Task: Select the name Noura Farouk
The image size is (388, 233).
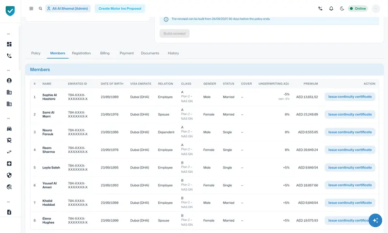Action: click(48, 132)
